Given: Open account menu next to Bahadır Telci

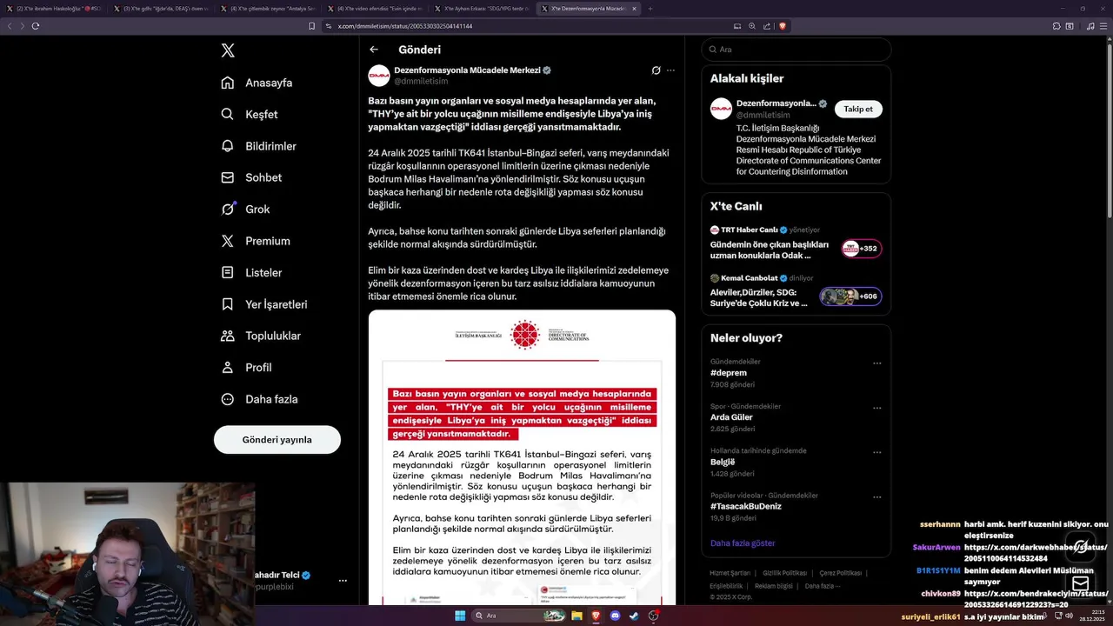Looking at the screenshot, I should (x=343, y=580).
